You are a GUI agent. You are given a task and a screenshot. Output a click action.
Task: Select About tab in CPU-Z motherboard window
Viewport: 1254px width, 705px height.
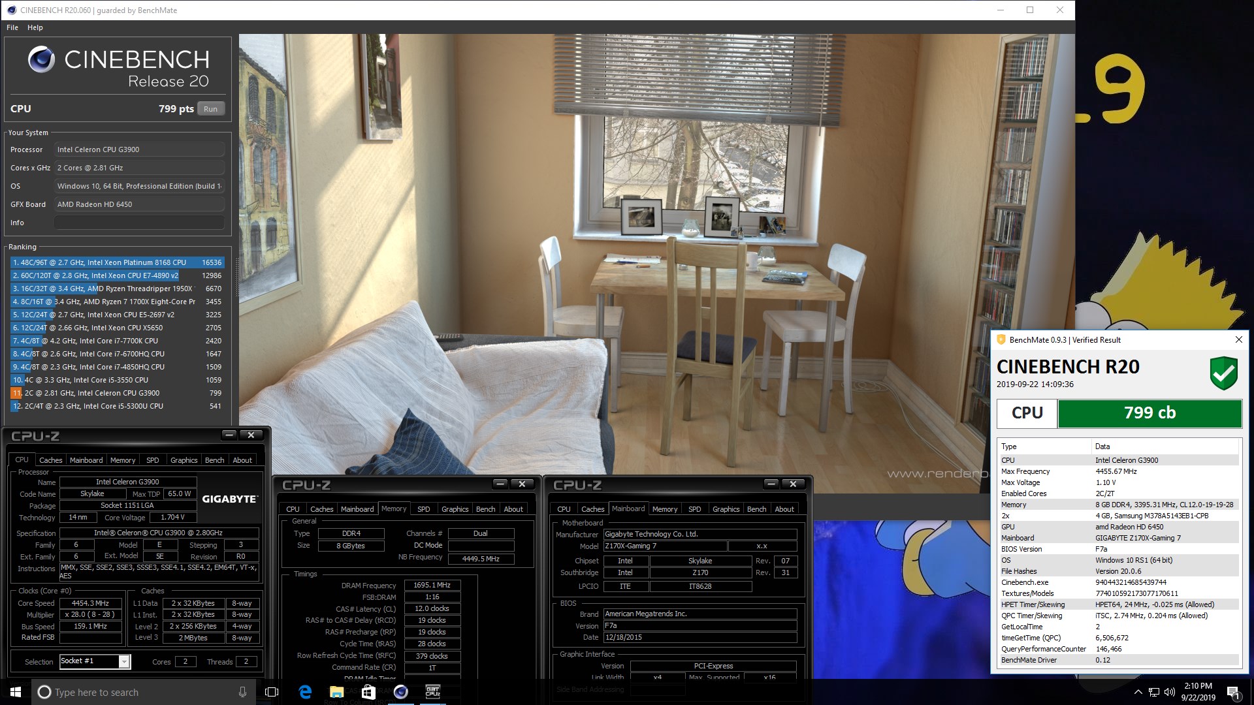tap(784, 509)
